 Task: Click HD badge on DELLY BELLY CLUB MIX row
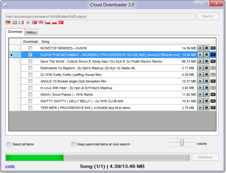click(213, 101)
